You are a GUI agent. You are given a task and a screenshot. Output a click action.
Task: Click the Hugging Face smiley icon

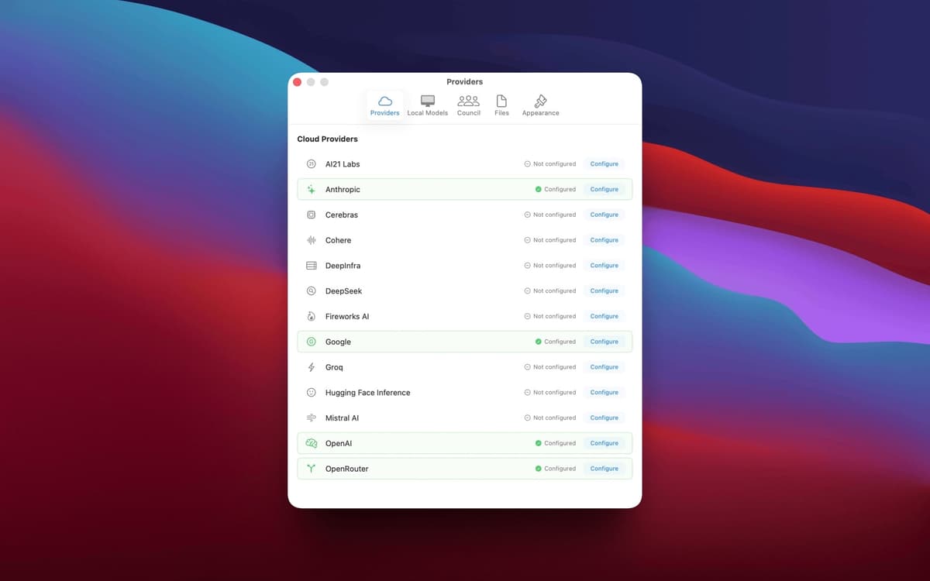tap(312, 393)
